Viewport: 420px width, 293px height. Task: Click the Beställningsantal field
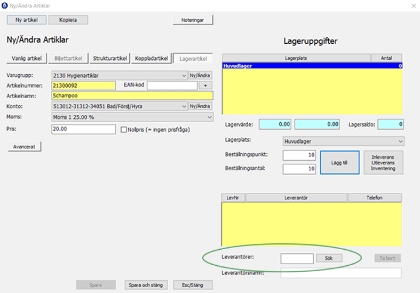tap(299, 169)
